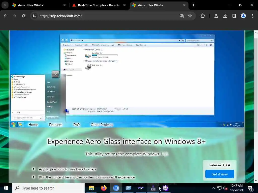Open the clock showing 10:47 AM
This screenshot has width=258, height=193.
(236, 188)
